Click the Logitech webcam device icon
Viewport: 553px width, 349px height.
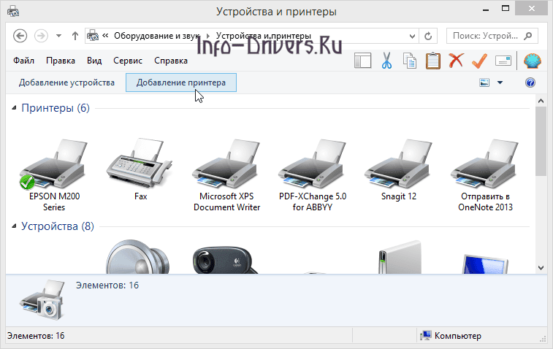pos(225,260)
